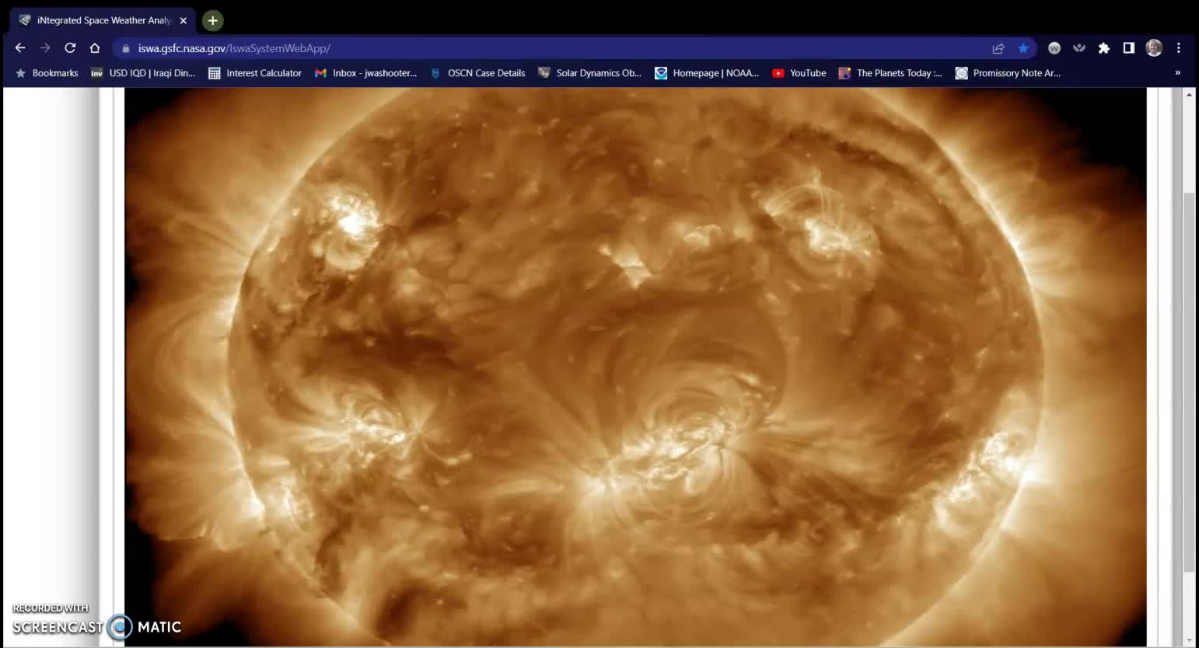Toggle the bookmark star for this page
Viewport: 1199px width, 648px height.
(1023, 48)
